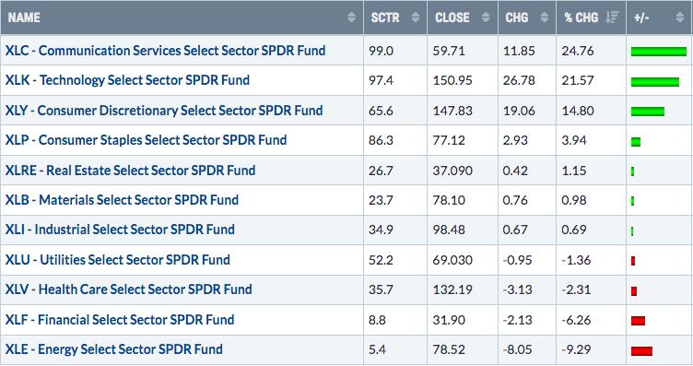Open the XLK Technology Select Sector link
693x366 pixels.
pyautogui.click(x=127, y=80)
